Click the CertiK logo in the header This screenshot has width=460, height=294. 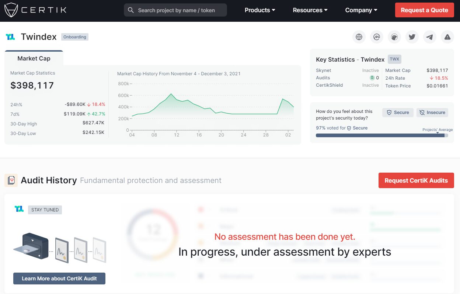pyautogui.click(x=35, y=10)
